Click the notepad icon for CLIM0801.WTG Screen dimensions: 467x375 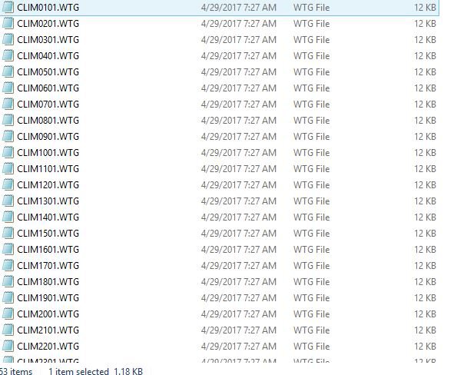8,120
